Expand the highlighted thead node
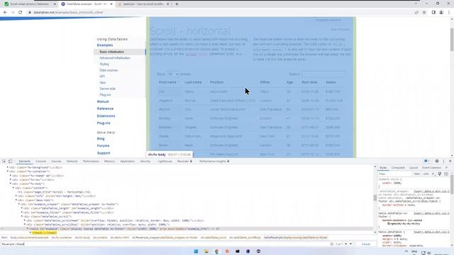 [x=31, y=233]
